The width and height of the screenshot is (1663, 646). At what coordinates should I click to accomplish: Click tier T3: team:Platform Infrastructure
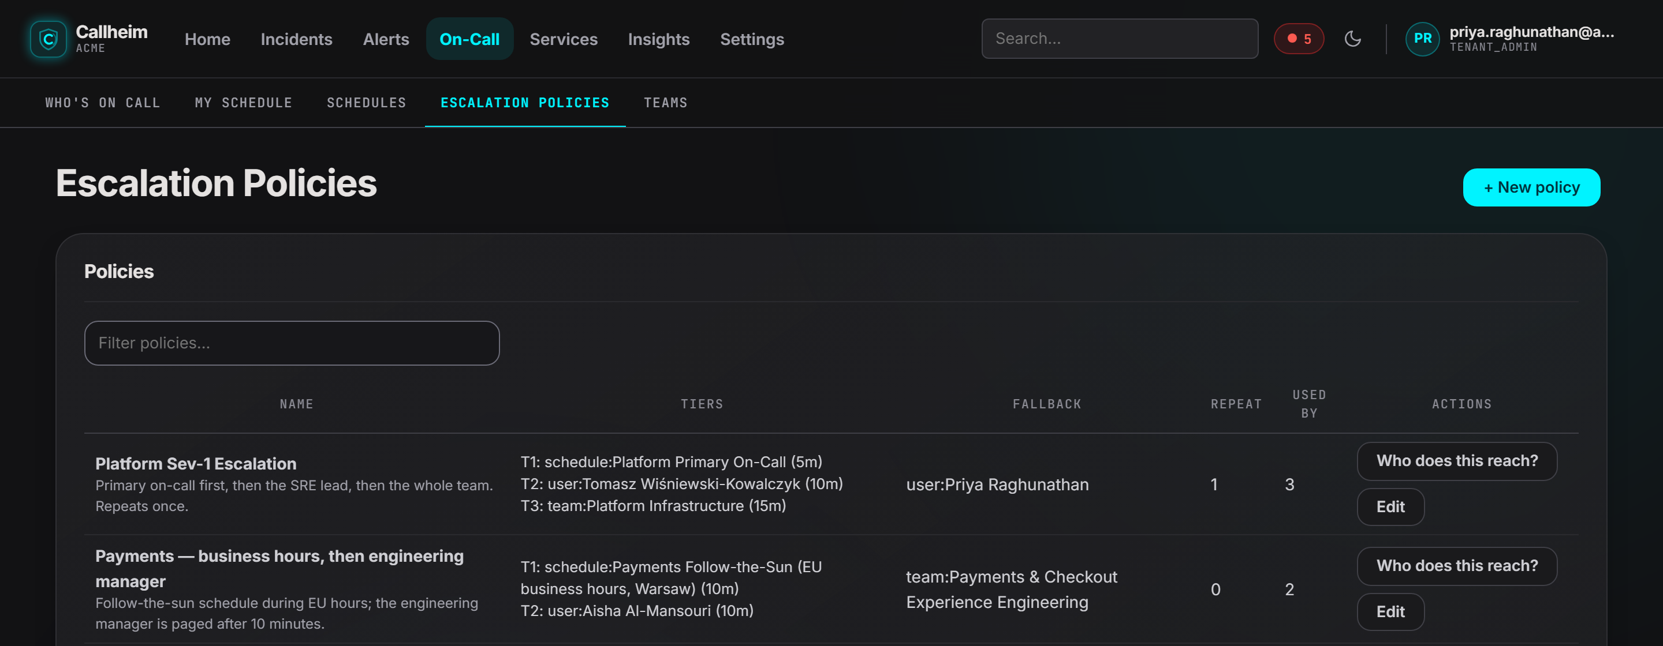652,506
